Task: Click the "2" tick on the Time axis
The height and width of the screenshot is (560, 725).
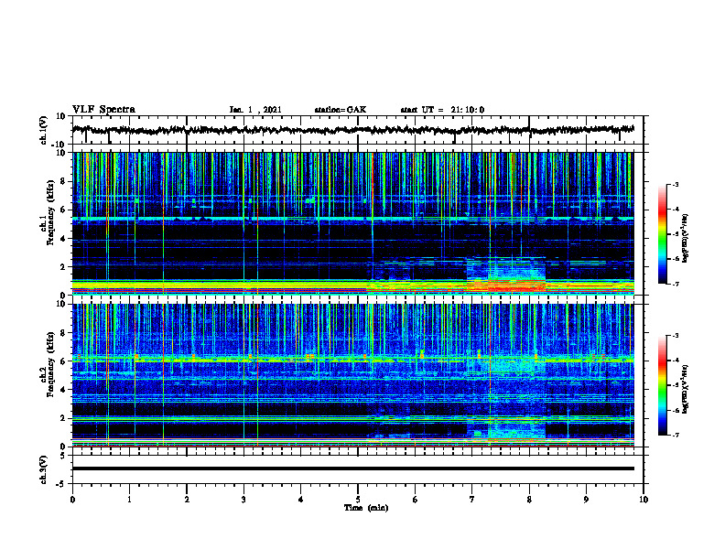Action: tap(187, 500)
